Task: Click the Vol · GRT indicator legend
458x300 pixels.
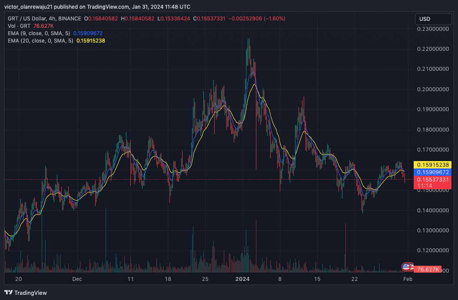Action: point(19,26)
